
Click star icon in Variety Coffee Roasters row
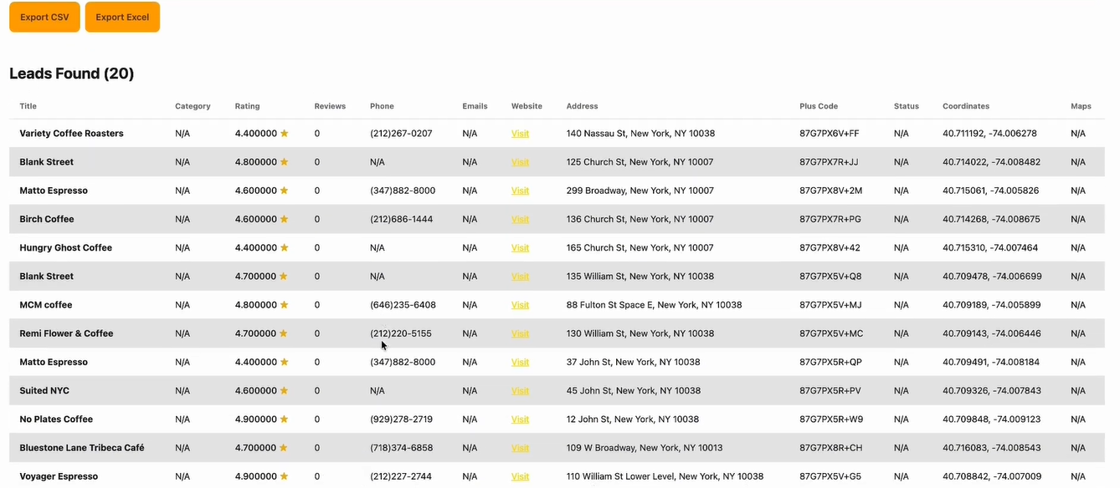285,133
